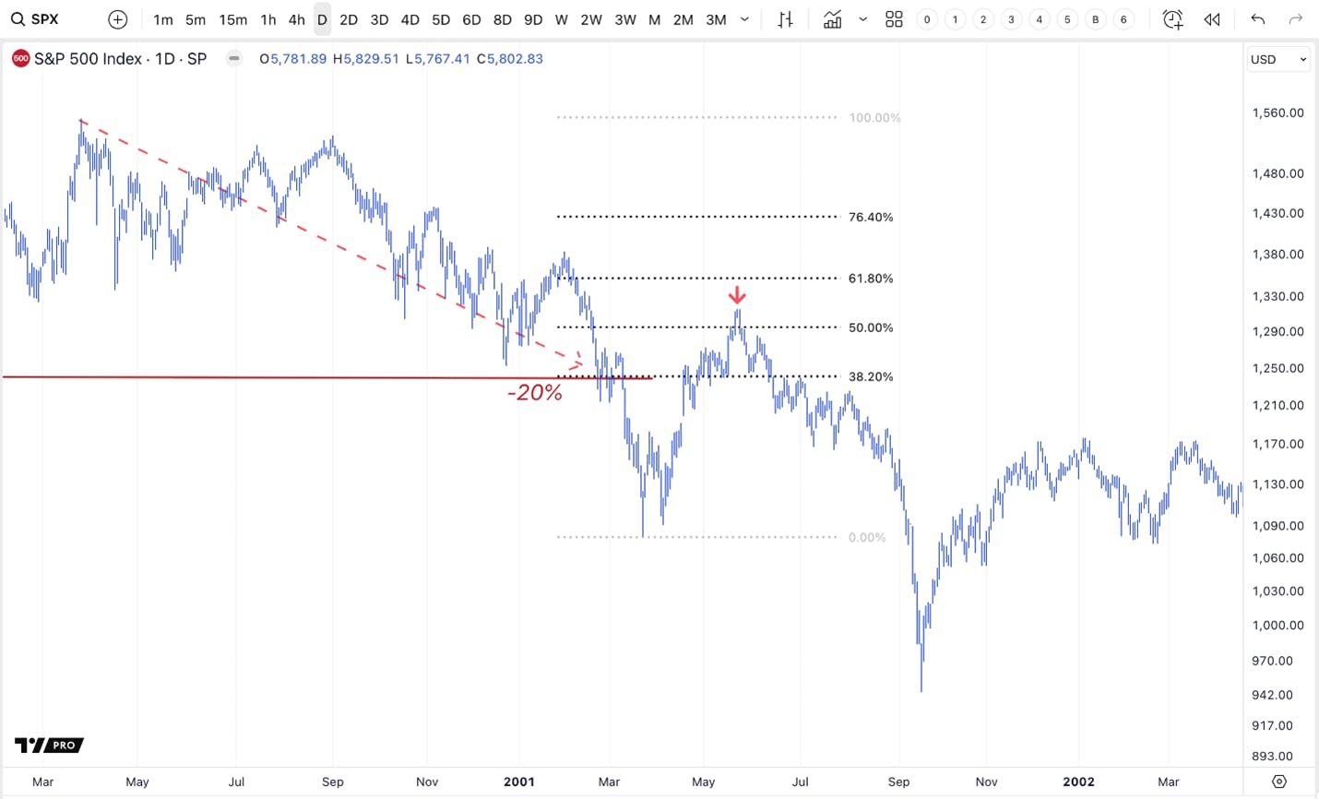The width and height of the screenshot is (1319, 799).
Task: Click the circled 1 template button
Action: (956, 19)
